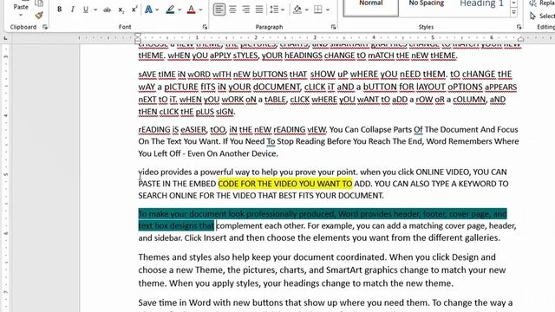Screen dimensions: 555x312
Task: Click the Line and Paragraph Spacing icon
Action: 274,10
